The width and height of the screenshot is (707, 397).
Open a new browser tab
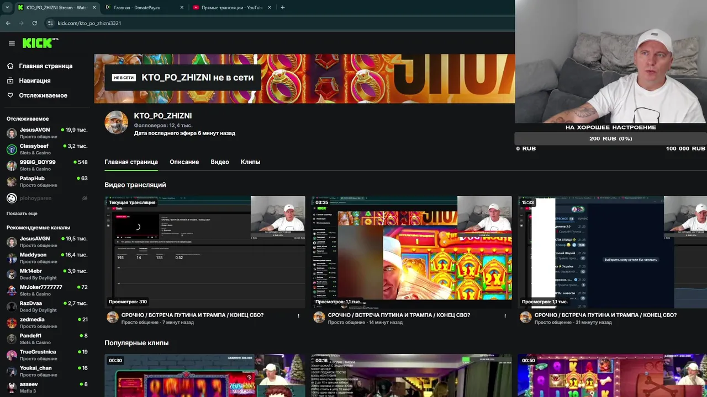283,8
